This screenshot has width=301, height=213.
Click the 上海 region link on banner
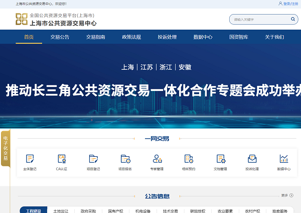click(127, 67)
